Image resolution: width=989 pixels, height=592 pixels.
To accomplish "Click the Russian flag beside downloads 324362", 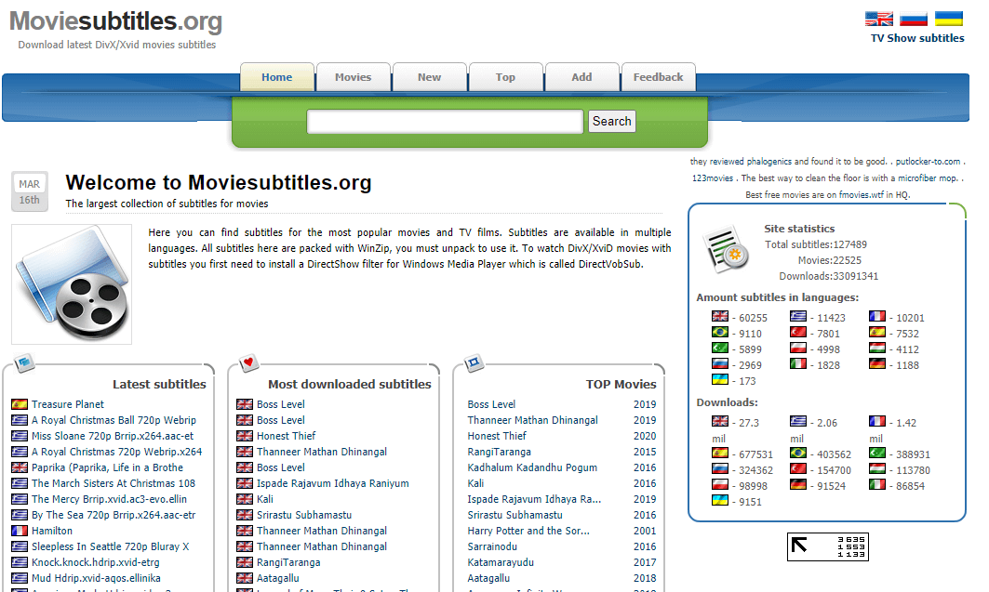I will 720,468.
